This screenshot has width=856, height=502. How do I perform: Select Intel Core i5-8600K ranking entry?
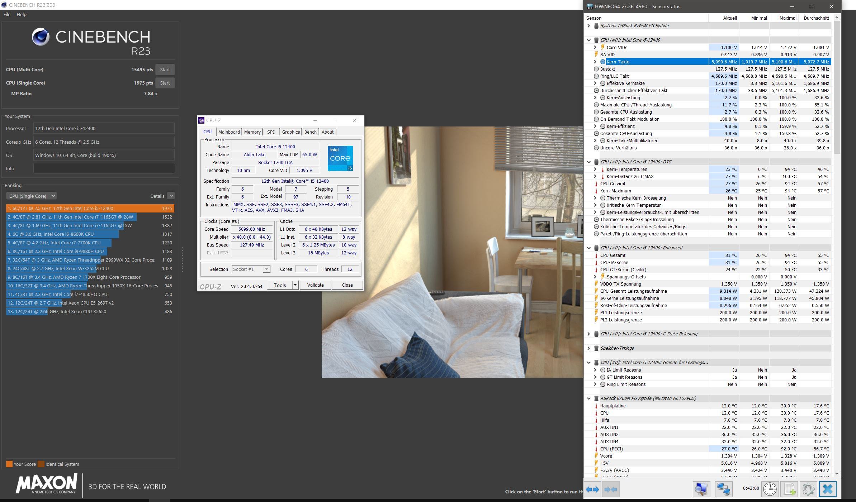[x=90, y=234]
